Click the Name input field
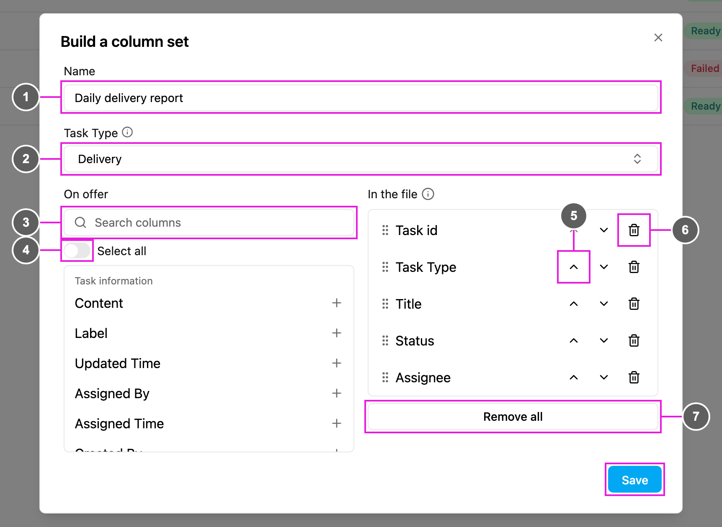Viewport: 722px width, 527px height. (x=361, y=98)
